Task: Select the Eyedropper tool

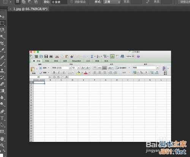Action: pos(2,50)
